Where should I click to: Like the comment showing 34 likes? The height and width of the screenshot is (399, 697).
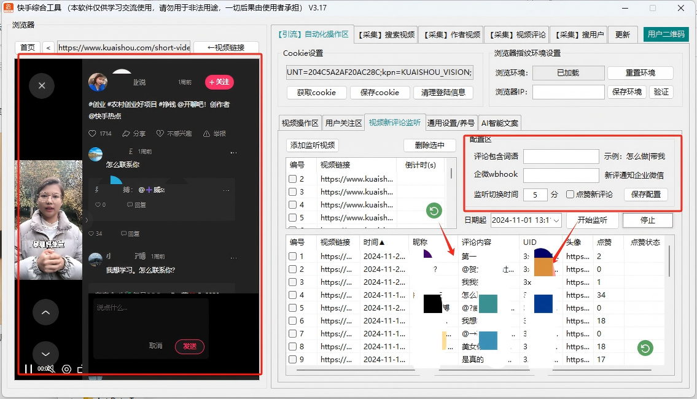coord(91,233)
